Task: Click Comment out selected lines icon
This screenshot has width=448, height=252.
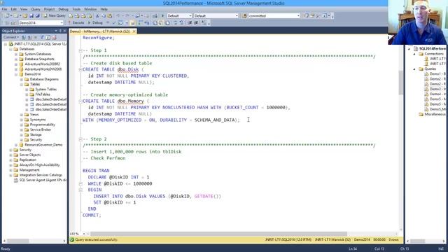Action: point(175,22)
